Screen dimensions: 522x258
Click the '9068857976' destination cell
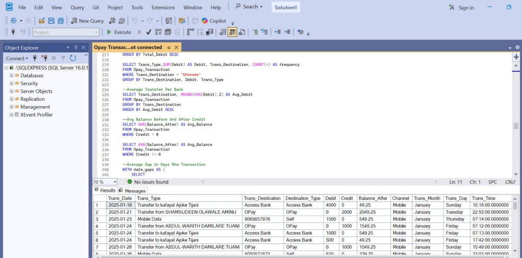click(x=262, y=219)
